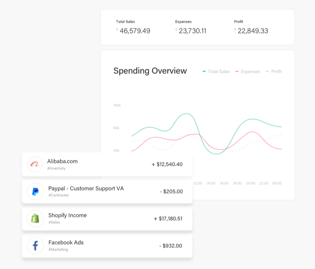Click the 12:00 time axis label
The height and width of the screenshot is (269, 315).
coord(198,183)
